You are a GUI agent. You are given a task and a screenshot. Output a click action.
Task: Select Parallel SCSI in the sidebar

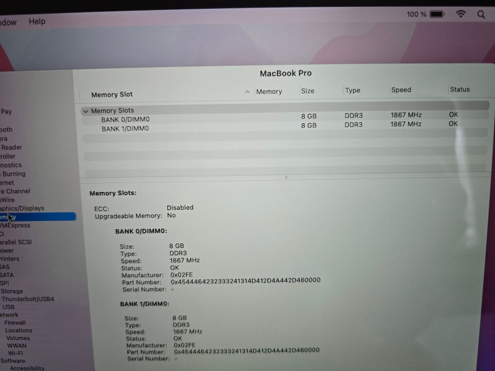[16, 242]
